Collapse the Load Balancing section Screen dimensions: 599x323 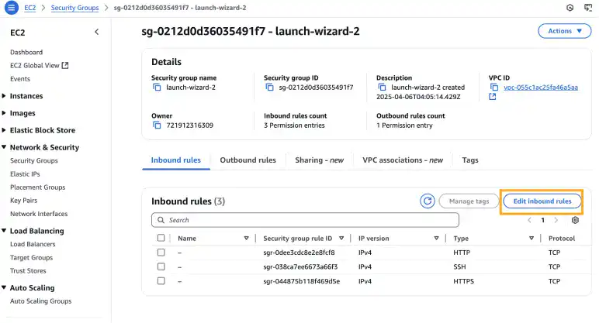(x=4, y=231)
